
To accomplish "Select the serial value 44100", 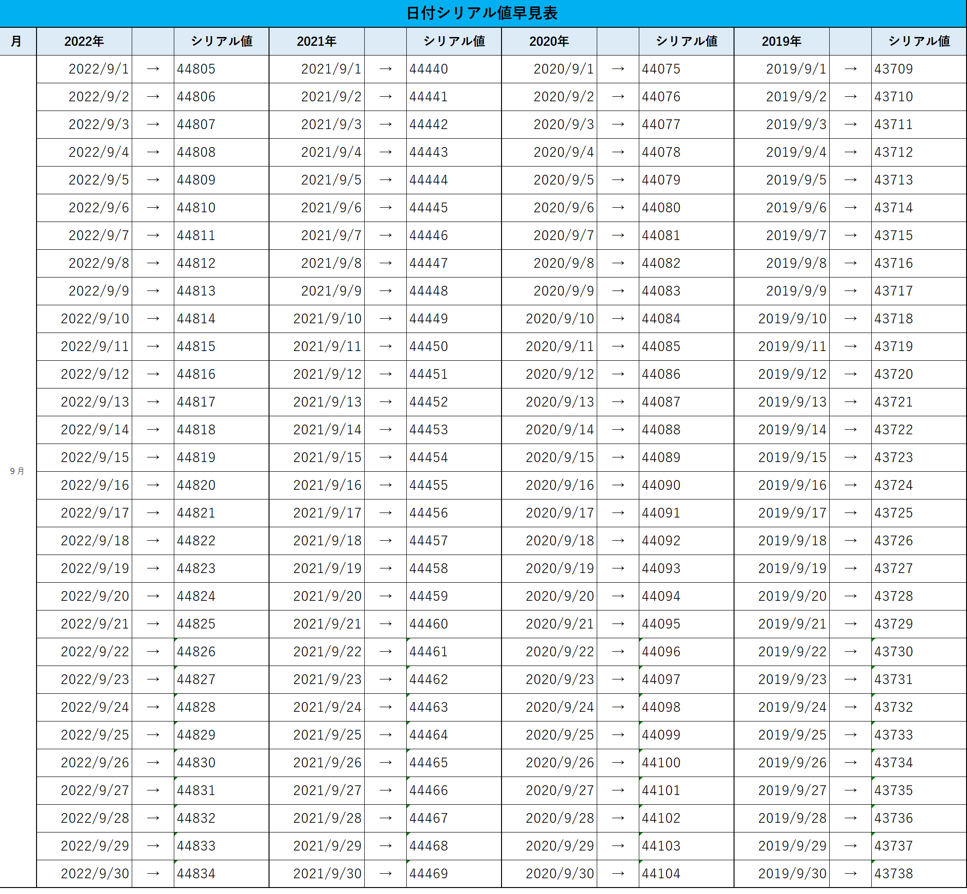I will pos(686,763).
